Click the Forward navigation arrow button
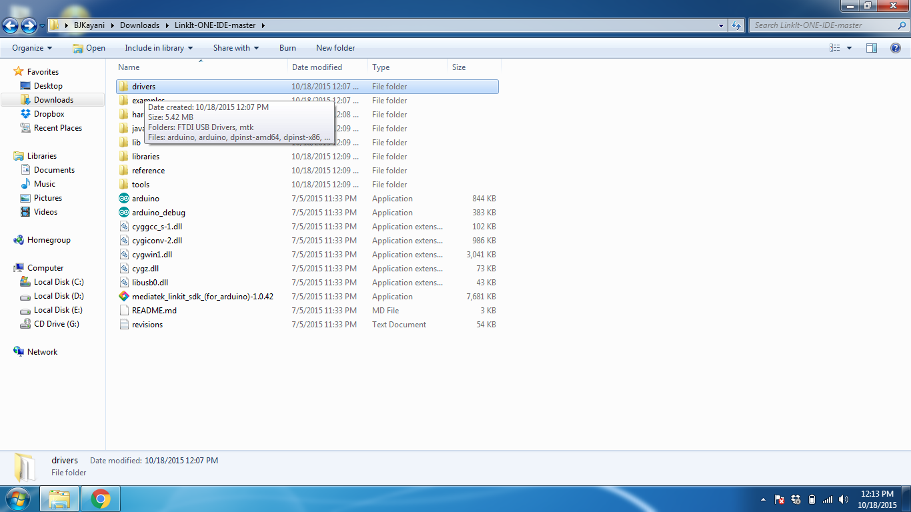This screenshot has height=512, width=911. 29,25
